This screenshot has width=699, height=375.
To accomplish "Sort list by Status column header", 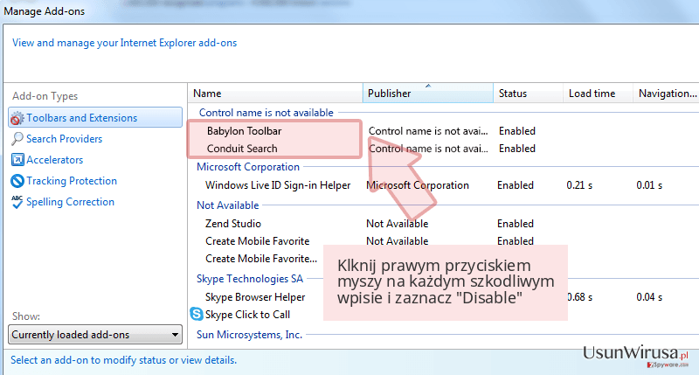I will pos(529,94).
